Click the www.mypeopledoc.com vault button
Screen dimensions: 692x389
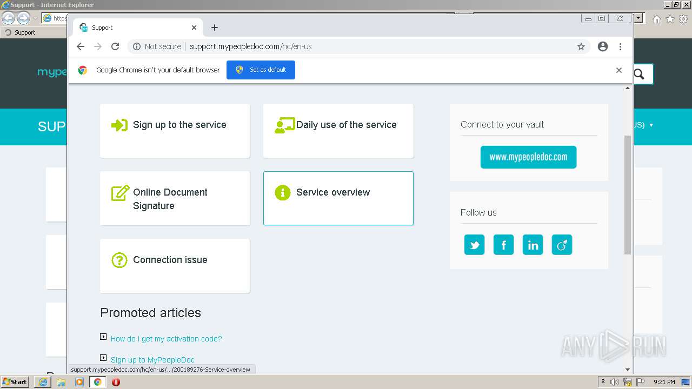point(528,157)
